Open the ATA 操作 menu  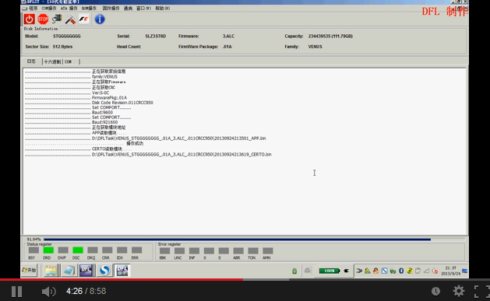coord(69,9)
